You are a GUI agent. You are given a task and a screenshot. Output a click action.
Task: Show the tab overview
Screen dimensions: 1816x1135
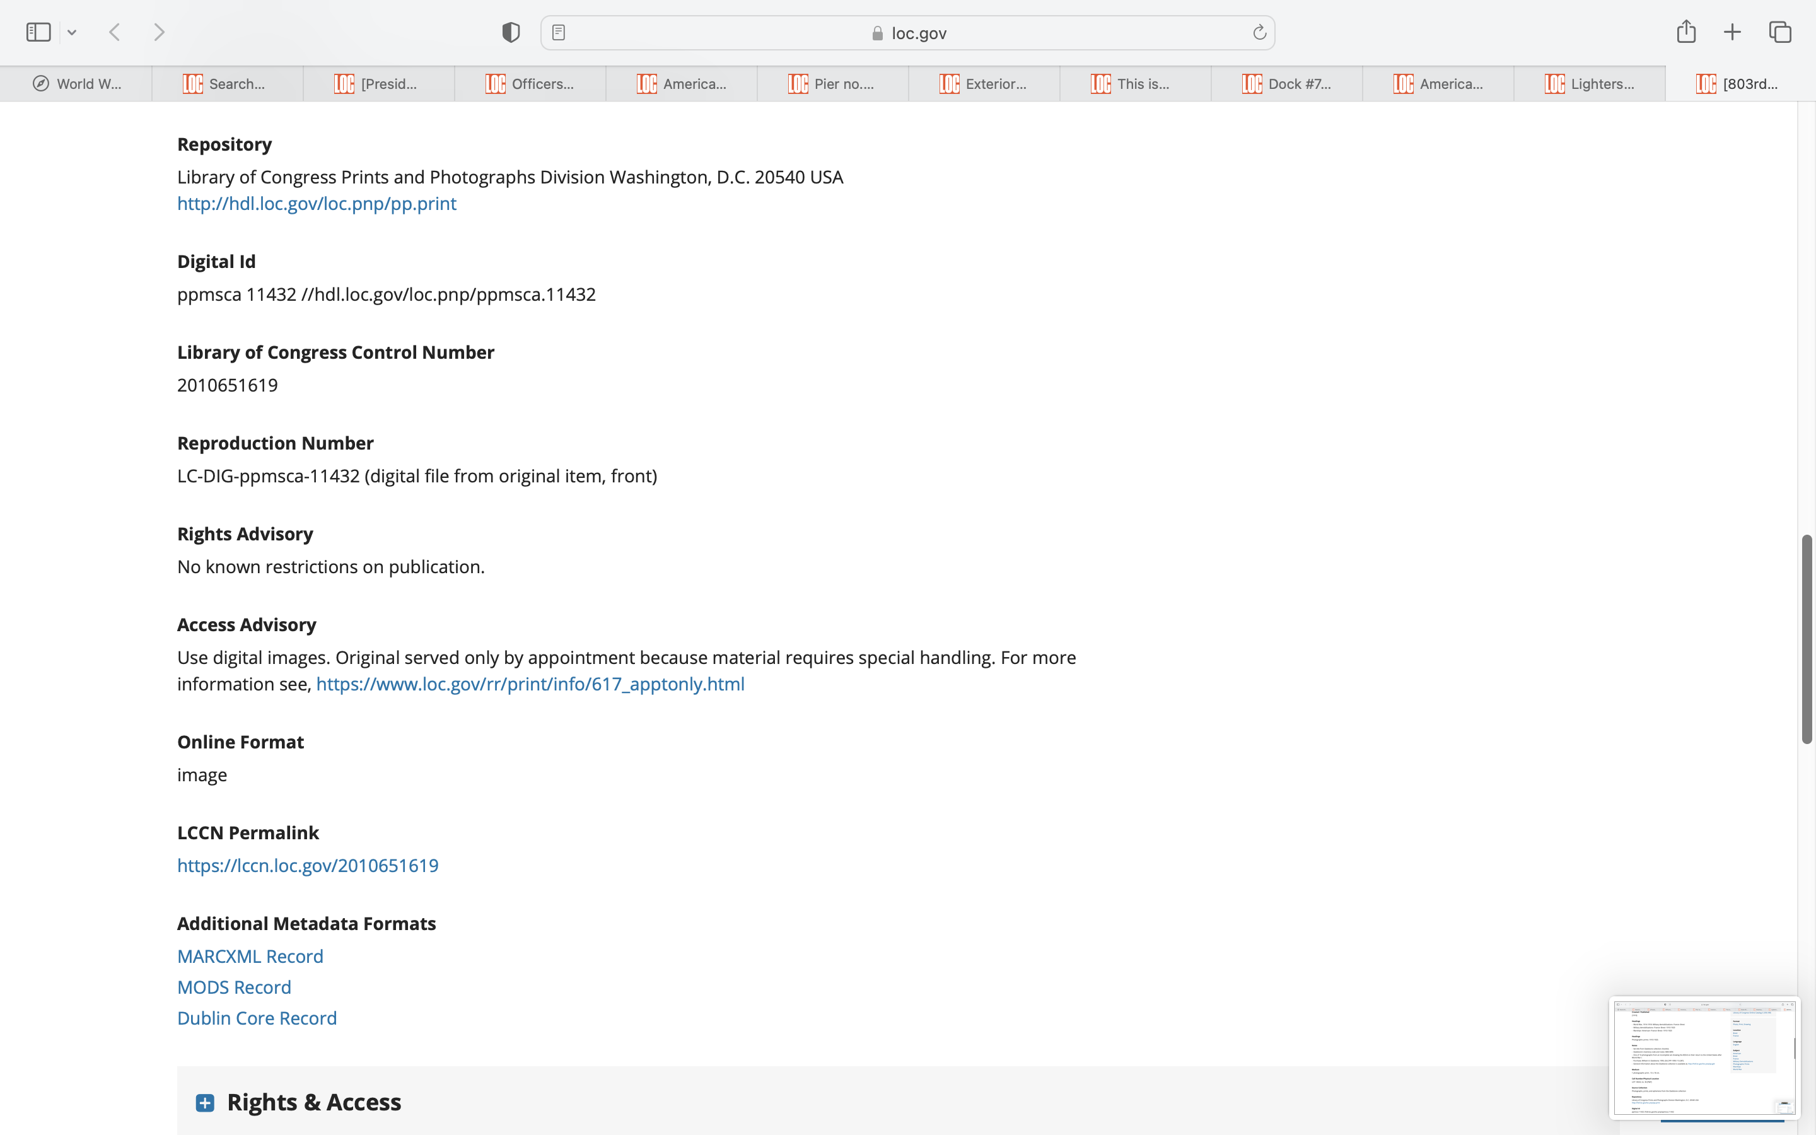[1780, 32]
